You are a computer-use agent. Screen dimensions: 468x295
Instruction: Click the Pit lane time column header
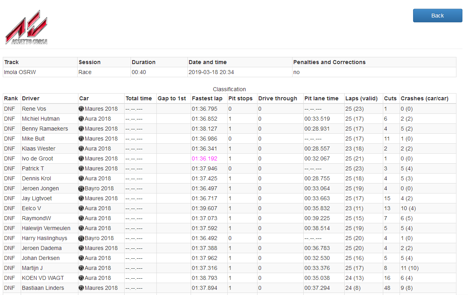[x=321, y=98]
